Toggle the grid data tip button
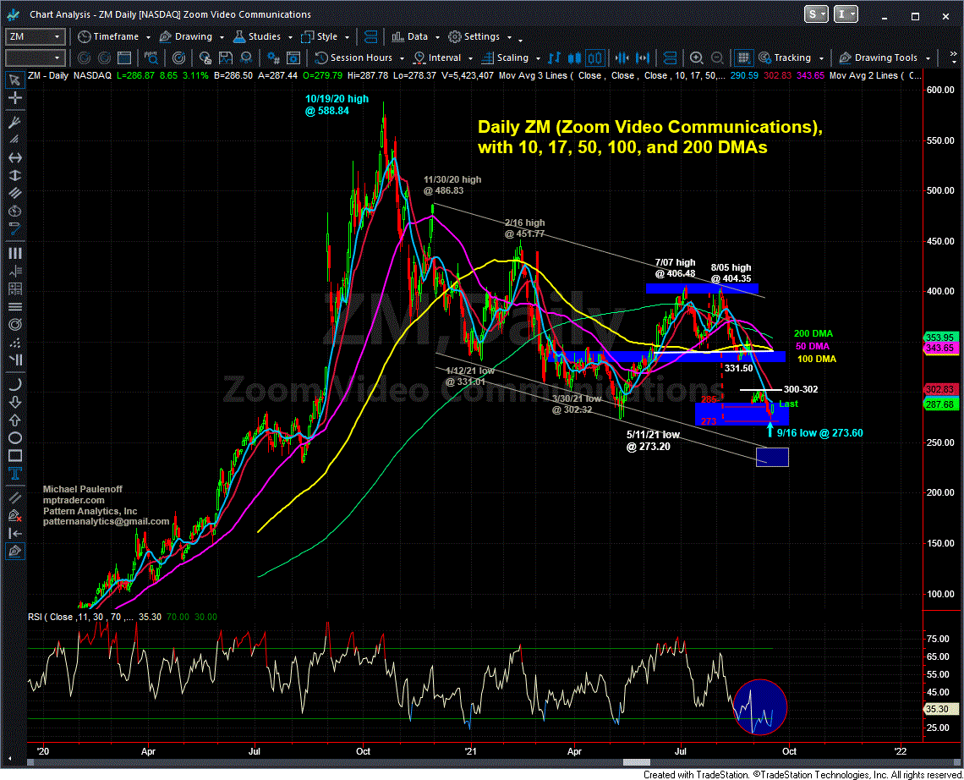The image size is (964, 780). pyautogui.click(x=743, y=58)
